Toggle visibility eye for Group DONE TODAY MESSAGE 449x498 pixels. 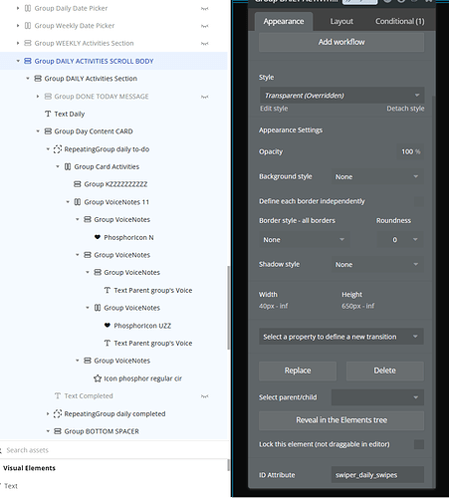[205, 97]
